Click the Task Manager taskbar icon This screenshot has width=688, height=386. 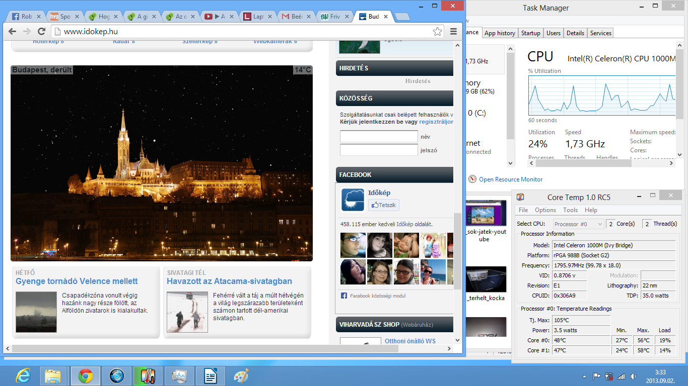point(179,376)
